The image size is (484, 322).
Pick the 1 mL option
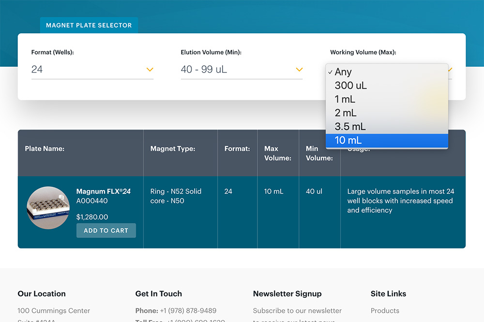tap(345, 99)
